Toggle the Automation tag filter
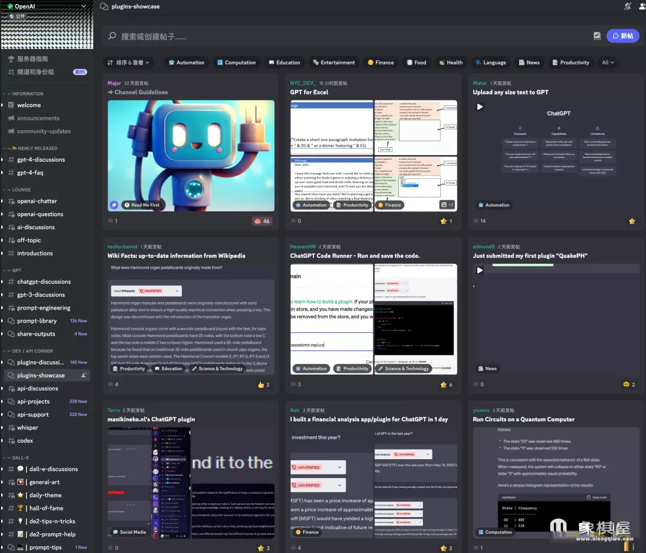Viewport: 646px width, 553px height. pos(186,62)
